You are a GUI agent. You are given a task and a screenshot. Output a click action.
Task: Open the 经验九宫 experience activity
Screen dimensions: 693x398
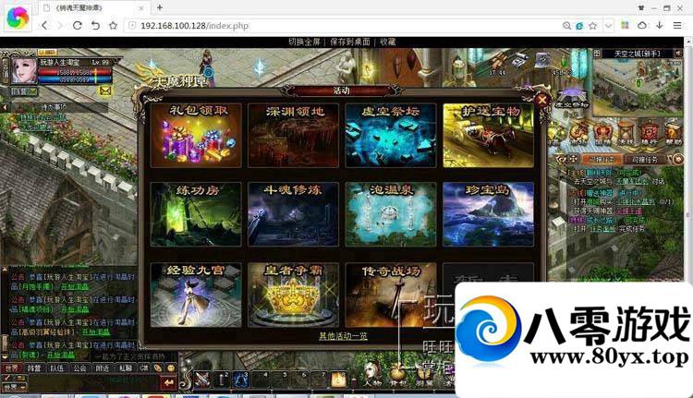coord(196,295)
